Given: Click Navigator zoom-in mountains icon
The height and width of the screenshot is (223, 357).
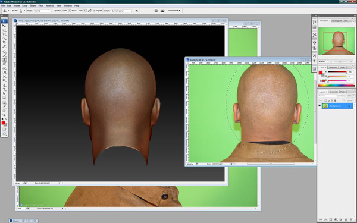Looking at the screenshot, I should (x=351, y=62).
